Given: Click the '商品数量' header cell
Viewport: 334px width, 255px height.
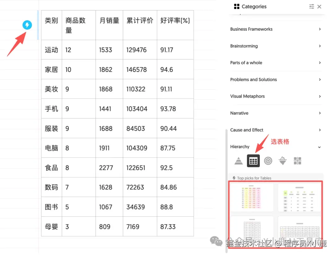Looking at the screenshot, I should [79, 25].
